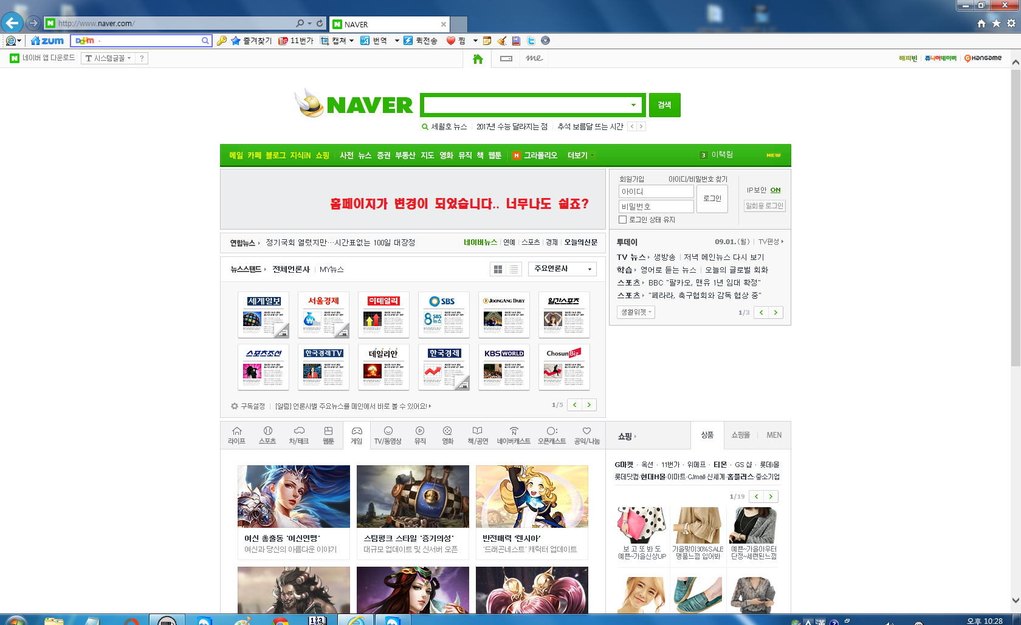This screenshot has height=625, width=1021.
Task: Open the 주요언론사 dropdown
Action: point(562,268)
